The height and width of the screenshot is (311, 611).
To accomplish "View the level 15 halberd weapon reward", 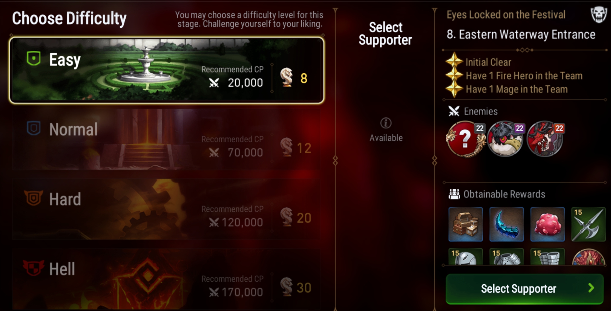I will click(x=588, y=224).
